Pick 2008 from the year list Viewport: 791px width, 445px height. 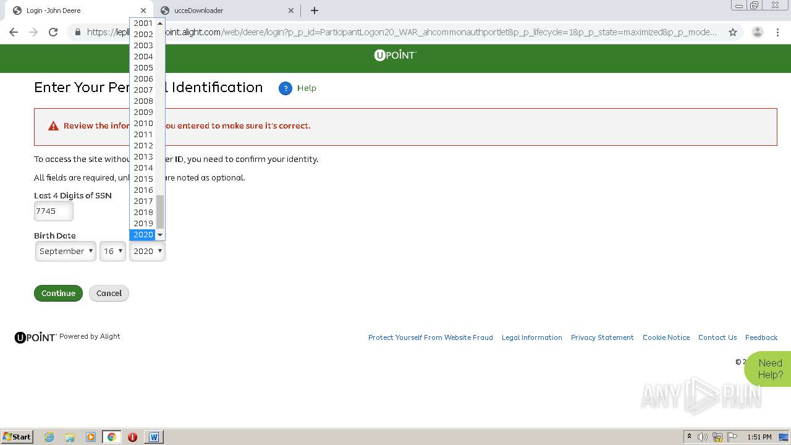coord(143,101)
